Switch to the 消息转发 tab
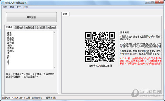This screenshot has width=165, height=101. 52,27
